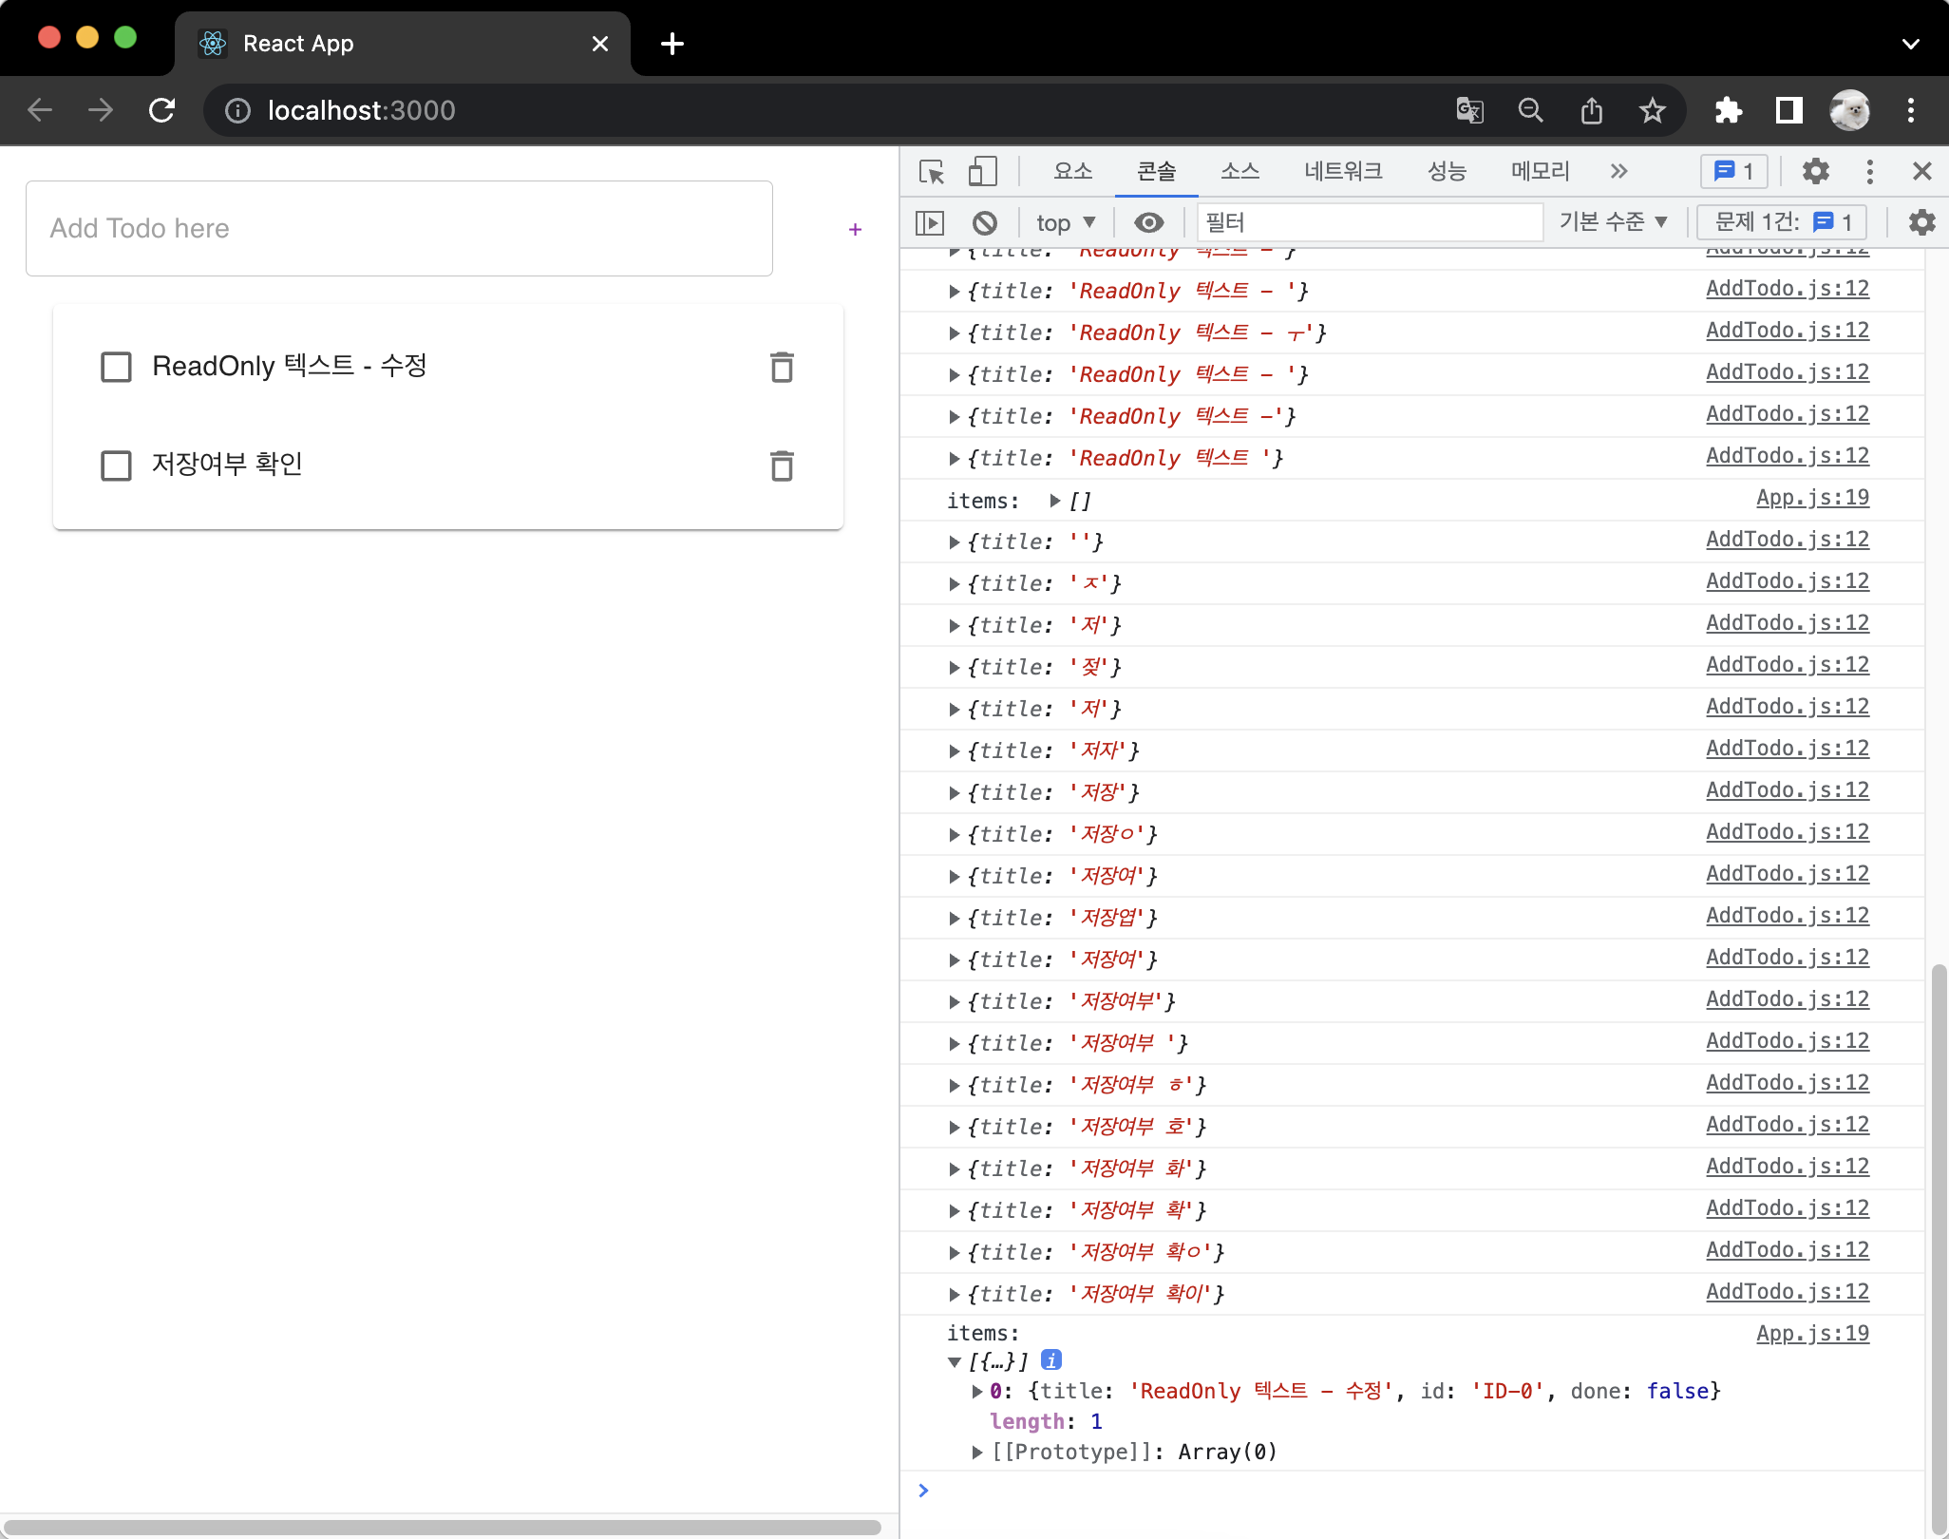The width and height of the screenshot is (1949, 1539).
Task: Click the inspect element picker icon
Action: click(932, 172)
